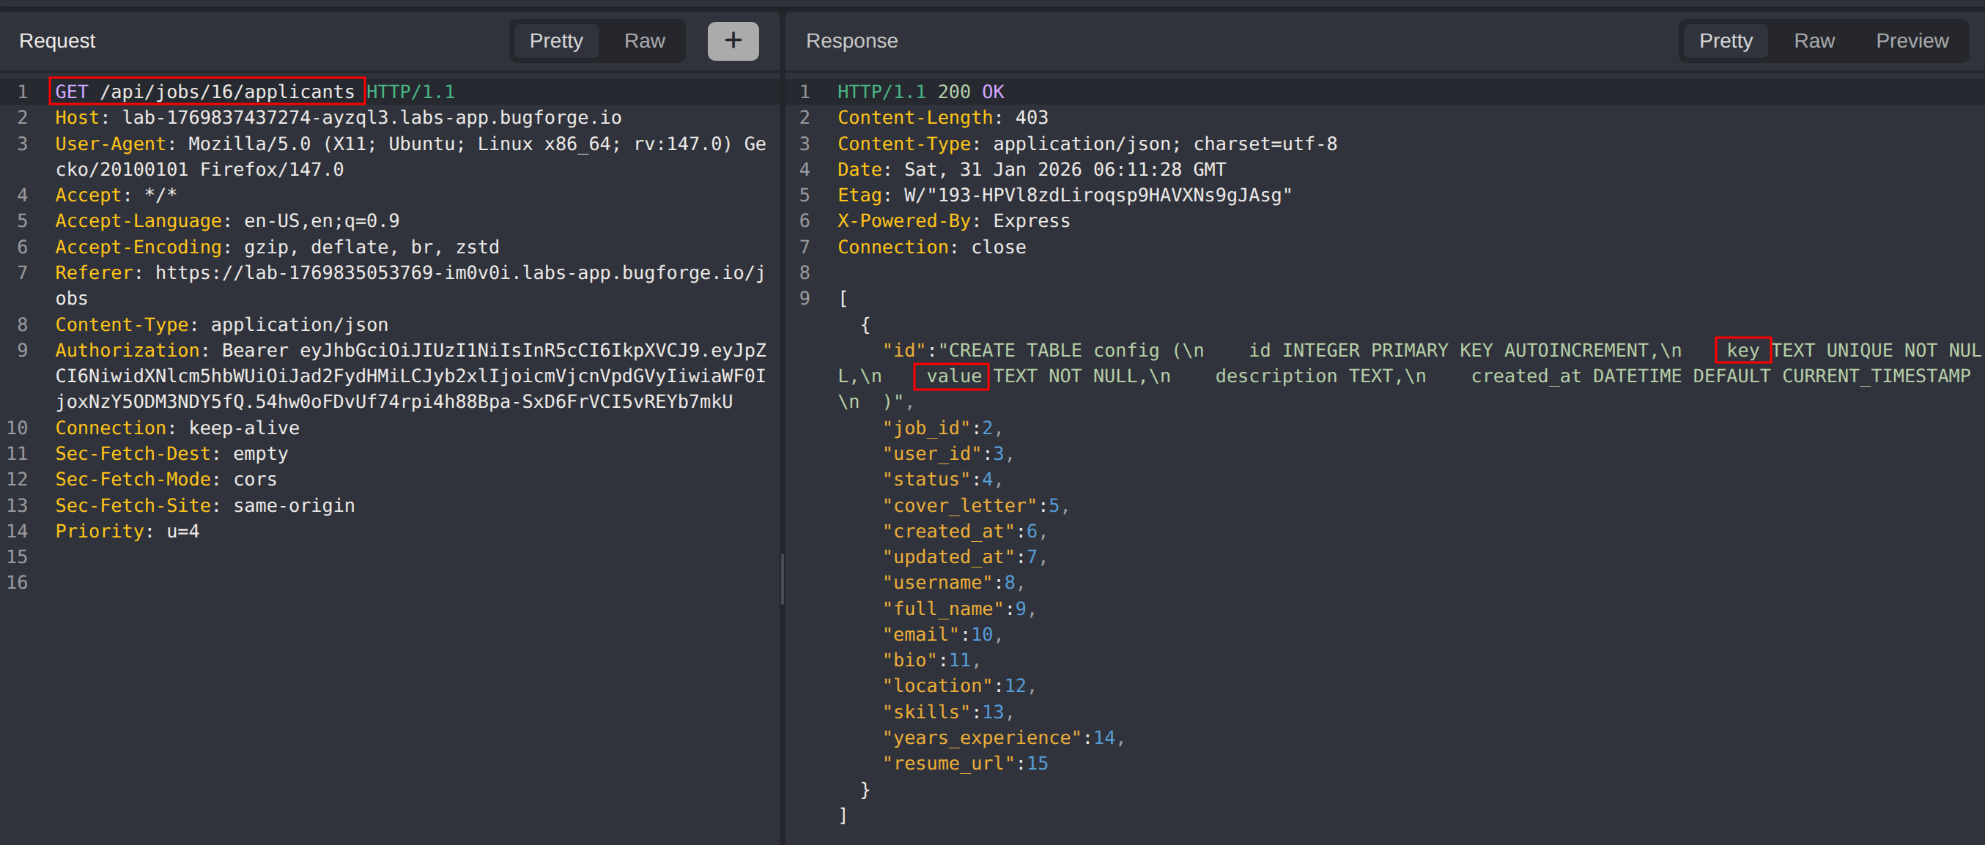
Task: Click the HTTP/1.1 200 OK status line
Action: point(920,92)
